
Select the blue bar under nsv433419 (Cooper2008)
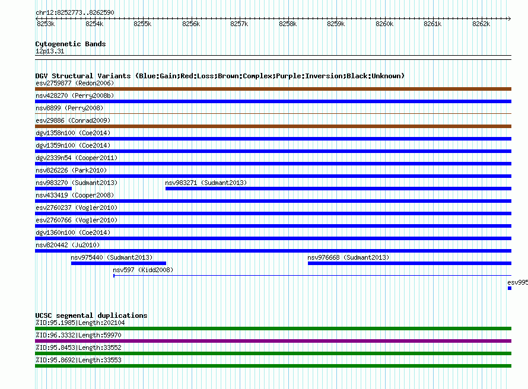[273, 201]
